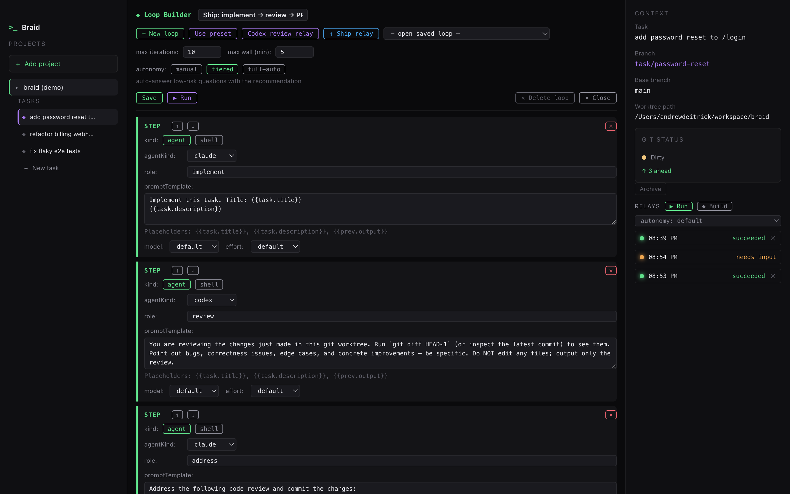This screenshot has height=494, width=790.
Task: Run the loop from builder
Action: (x=182, y=98)
